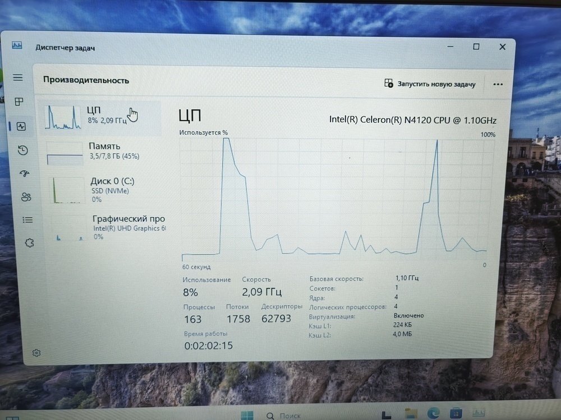Click the Дескрипторы label
The width and height of the screenshot is (561, 420).
[x=282, y=306]
